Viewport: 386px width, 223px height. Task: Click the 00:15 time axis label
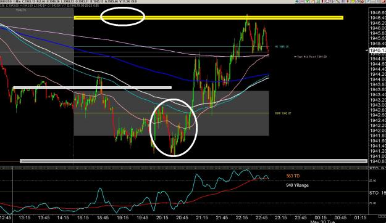321,217
